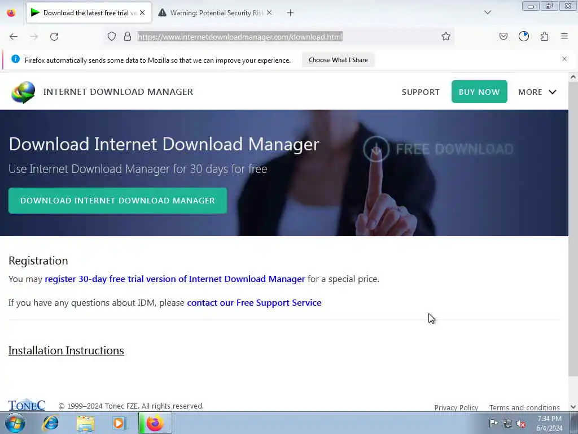
Task: Click the URL address bar field
Action: click(280, 37)
